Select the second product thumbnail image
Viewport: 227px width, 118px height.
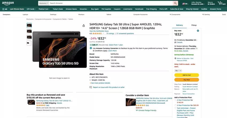pyautogui.click(x=29, y=31)
